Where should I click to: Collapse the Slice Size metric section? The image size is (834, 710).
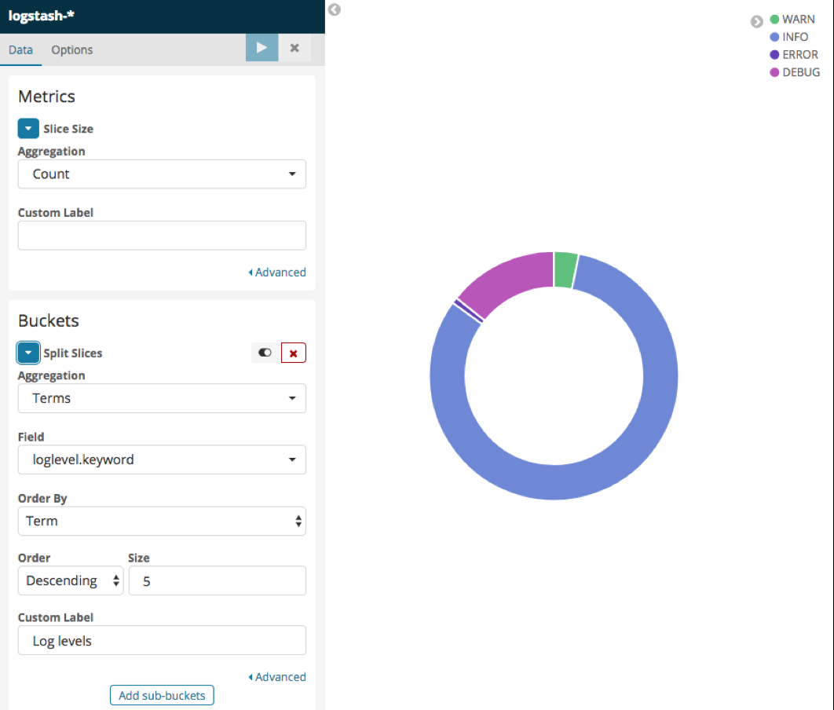pyautogui.click(x=28, y=129)
